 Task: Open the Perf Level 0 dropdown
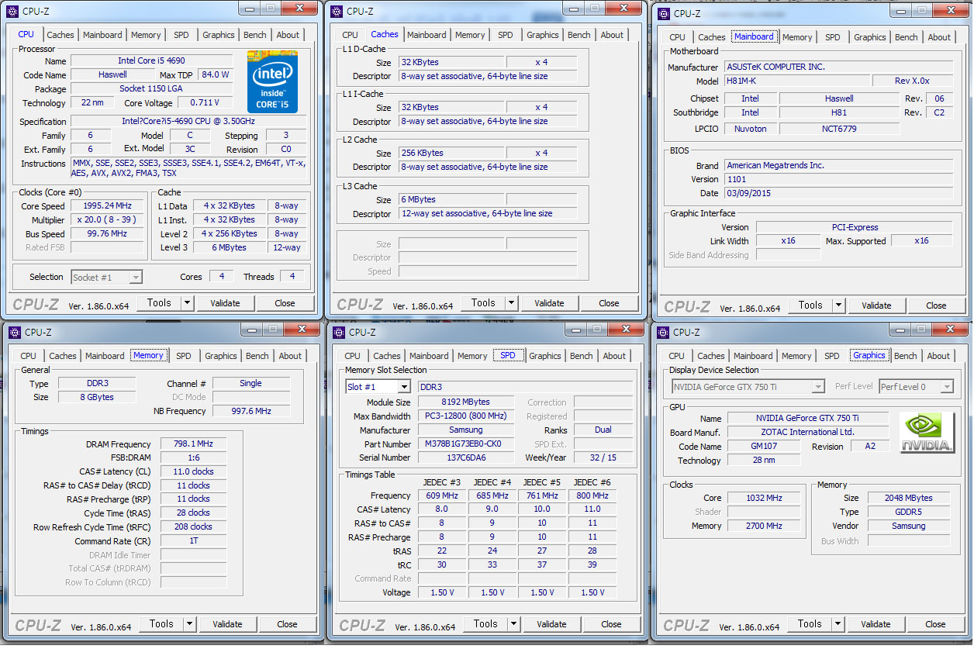point(947,387)
